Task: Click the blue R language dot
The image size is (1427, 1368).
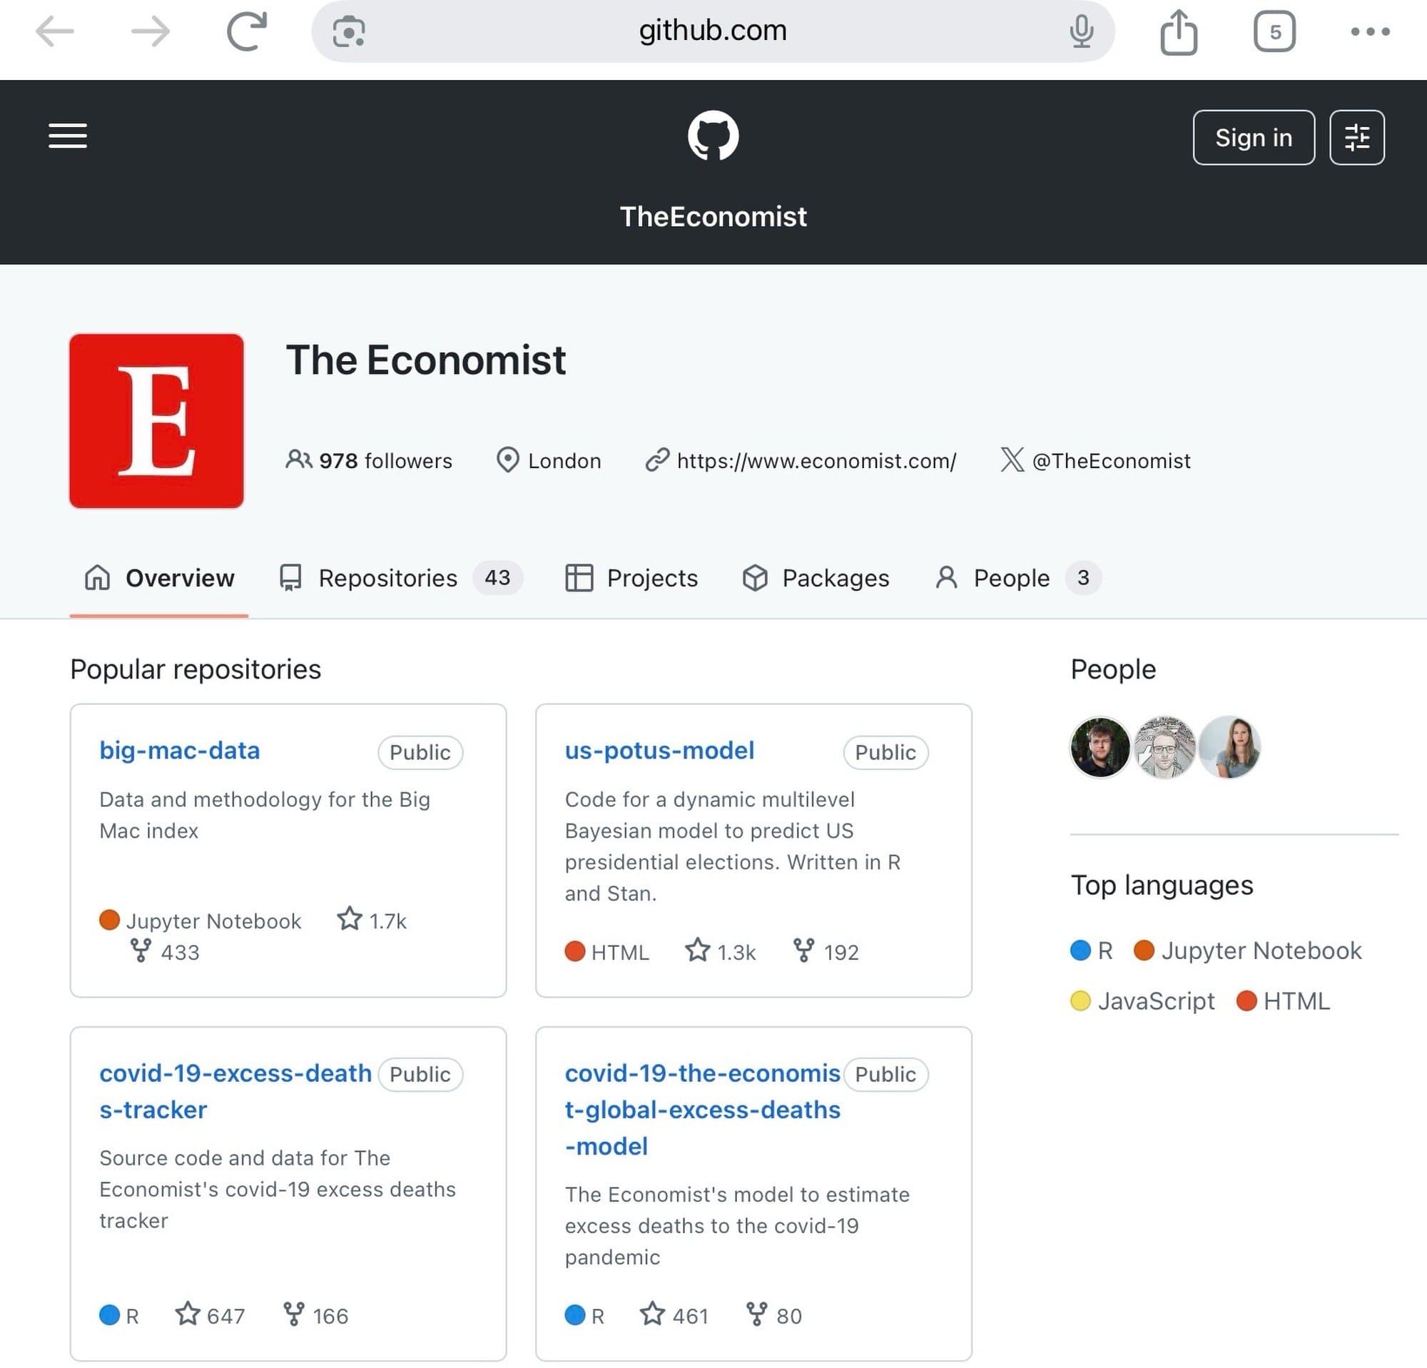Action: (1081, 951)
